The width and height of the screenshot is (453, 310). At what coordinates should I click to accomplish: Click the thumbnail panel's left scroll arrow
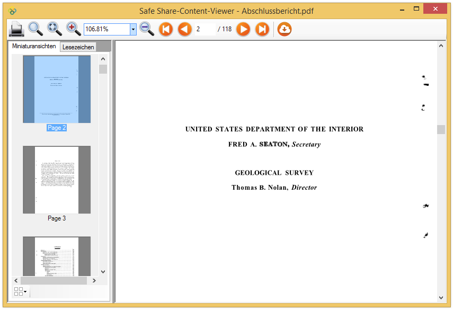click(x=16, y=280)
